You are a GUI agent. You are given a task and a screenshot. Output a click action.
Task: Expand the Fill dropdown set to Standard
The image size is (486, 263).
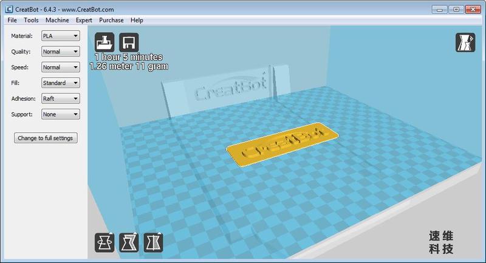tap(60, 83)
